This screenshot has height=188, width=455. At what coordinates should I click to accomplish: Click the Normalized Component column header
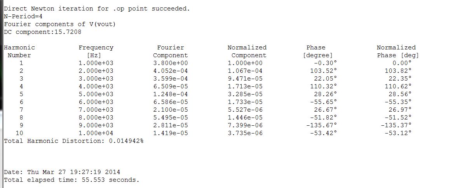(x=247, y=51)
